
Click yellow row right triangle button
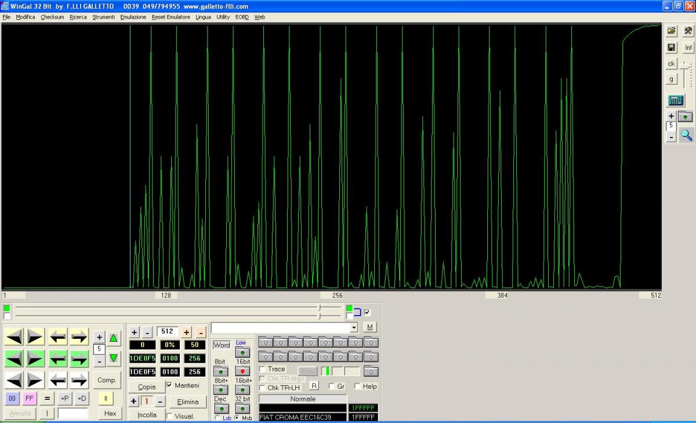tap(35, 337)
